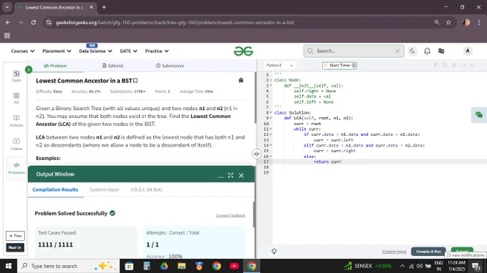Image resolution: width=487 pixels, height=273 pixels.
Task: Select the Custom Input tab in Output Window
Action: [x=104, y=189]
